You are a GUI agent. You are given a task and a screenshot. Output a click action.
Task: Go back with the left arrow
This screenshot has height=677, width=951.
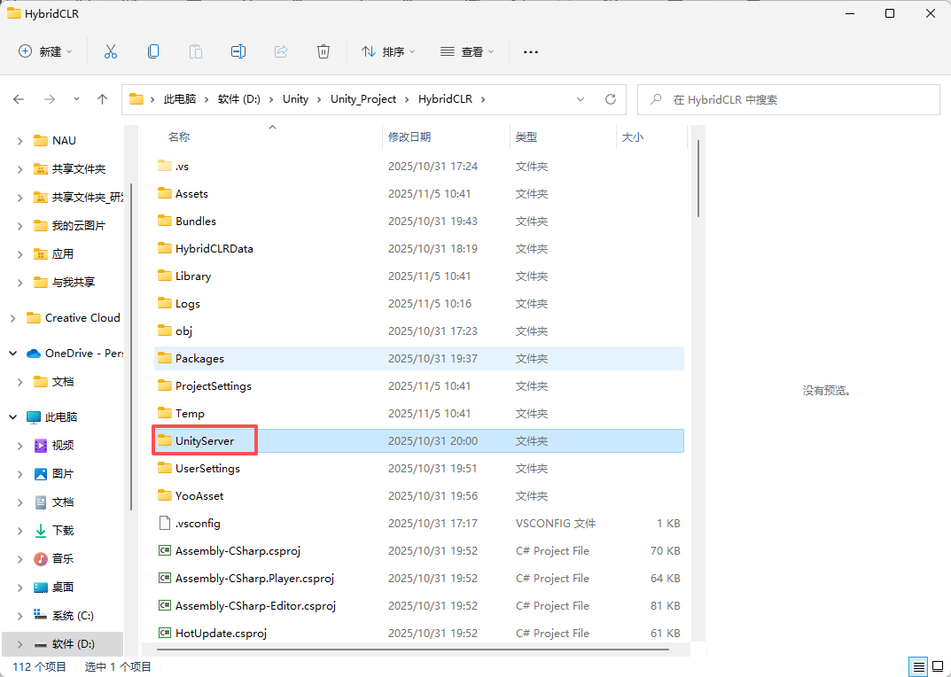(x=19, y=99)
